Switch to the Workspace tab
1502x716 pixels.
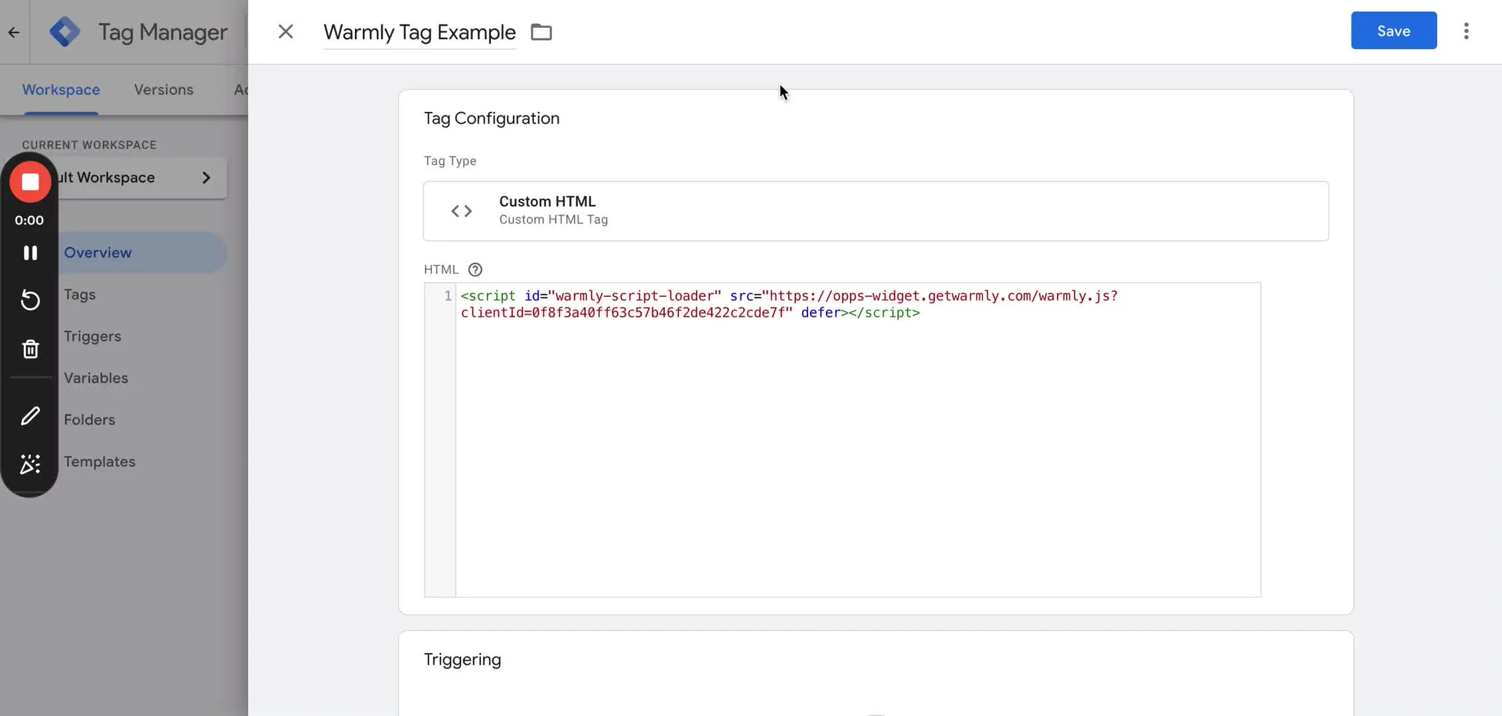pos(61,89)
